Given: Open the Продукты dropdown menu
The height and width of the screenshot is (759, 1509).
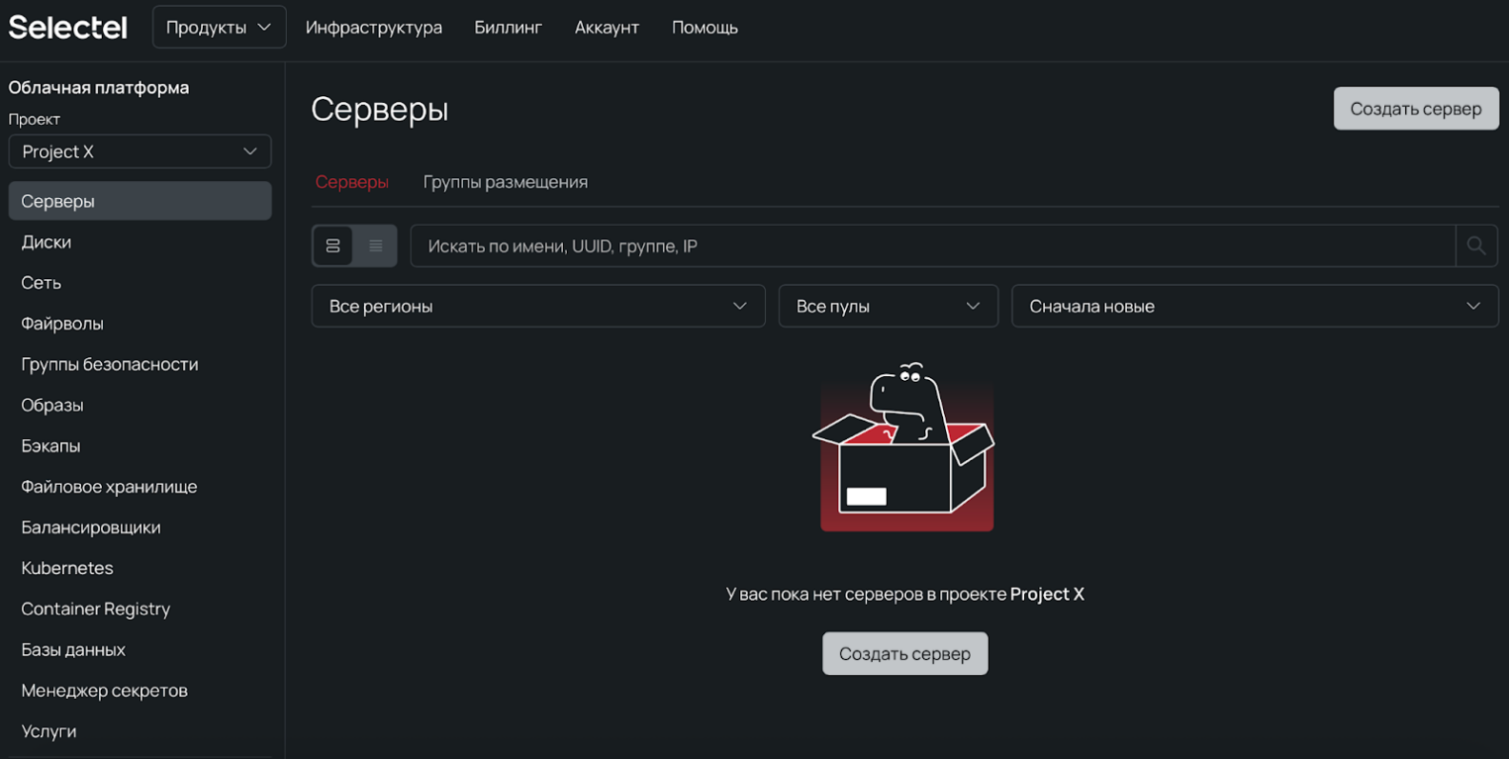Looking at the screenshot, I should pos(219,27).
